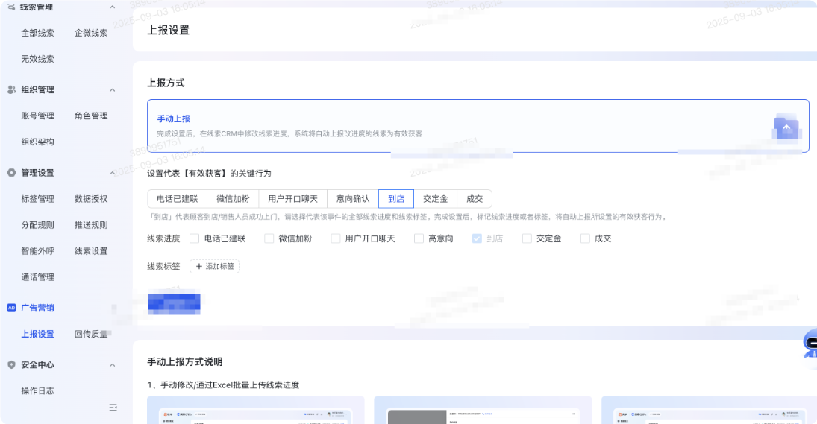Viewport: 817px width, 424px height.
Task: Select the 微信加粉 key behavior tab
Action: (x=233, y=199)
